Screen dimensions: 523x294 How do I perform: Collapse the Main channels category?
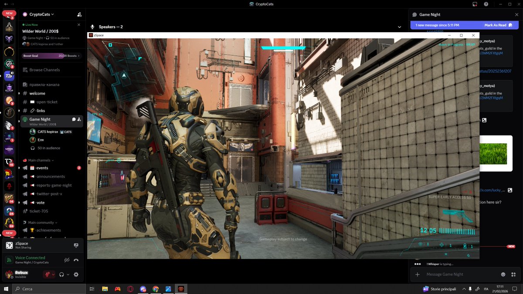[x=41, y=160]
